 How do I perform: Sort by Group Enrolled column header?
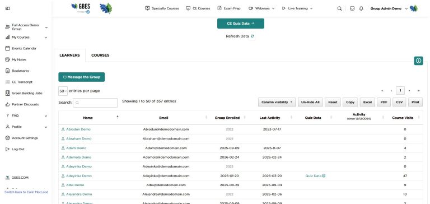pyautogui.click(x=227, y=118)
